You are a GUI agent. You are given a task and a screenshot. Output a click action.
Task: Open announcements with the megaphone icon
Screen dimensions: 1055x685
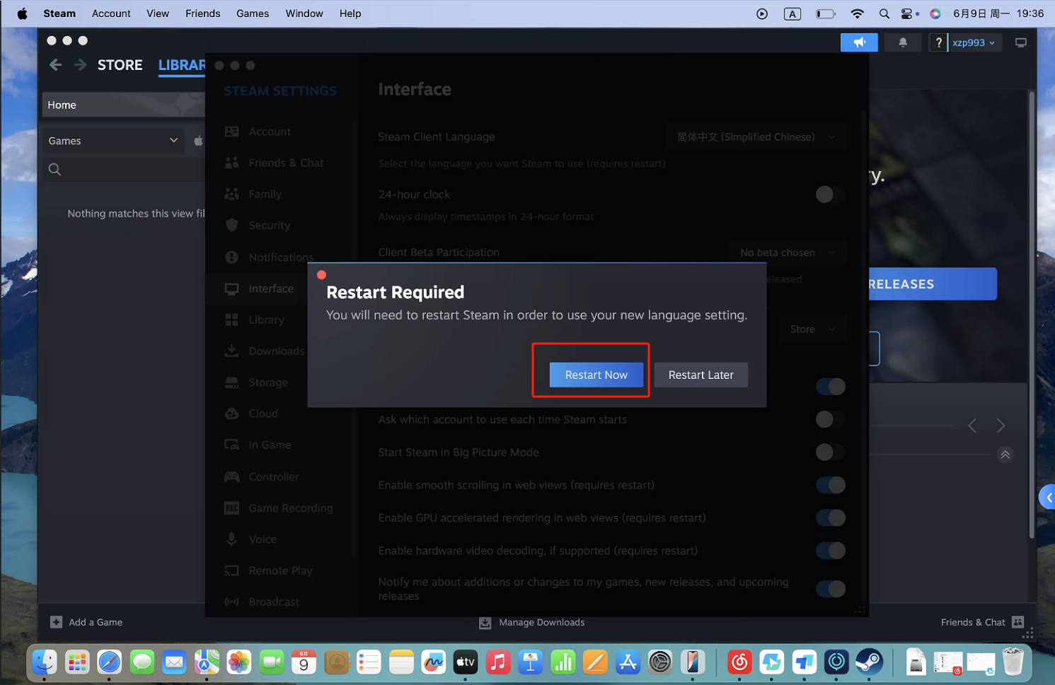pyautogui.click(x=859, y=42)
